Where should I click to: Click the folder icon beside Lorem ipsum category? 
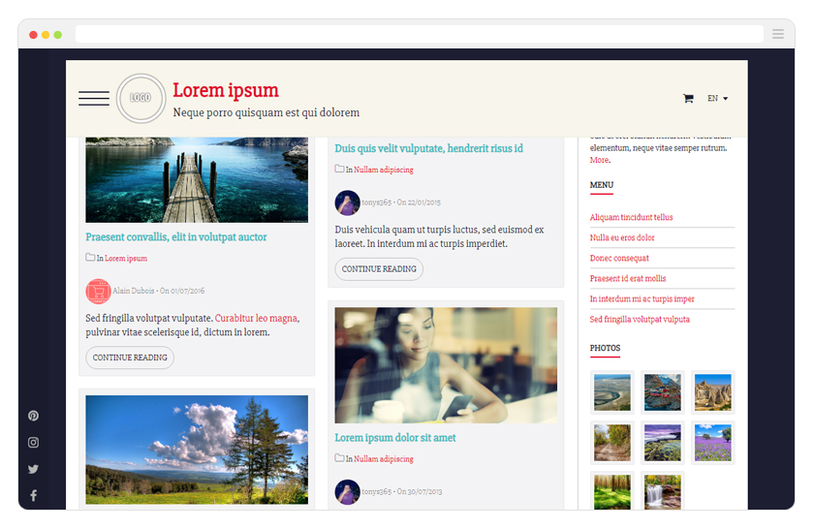90,258
